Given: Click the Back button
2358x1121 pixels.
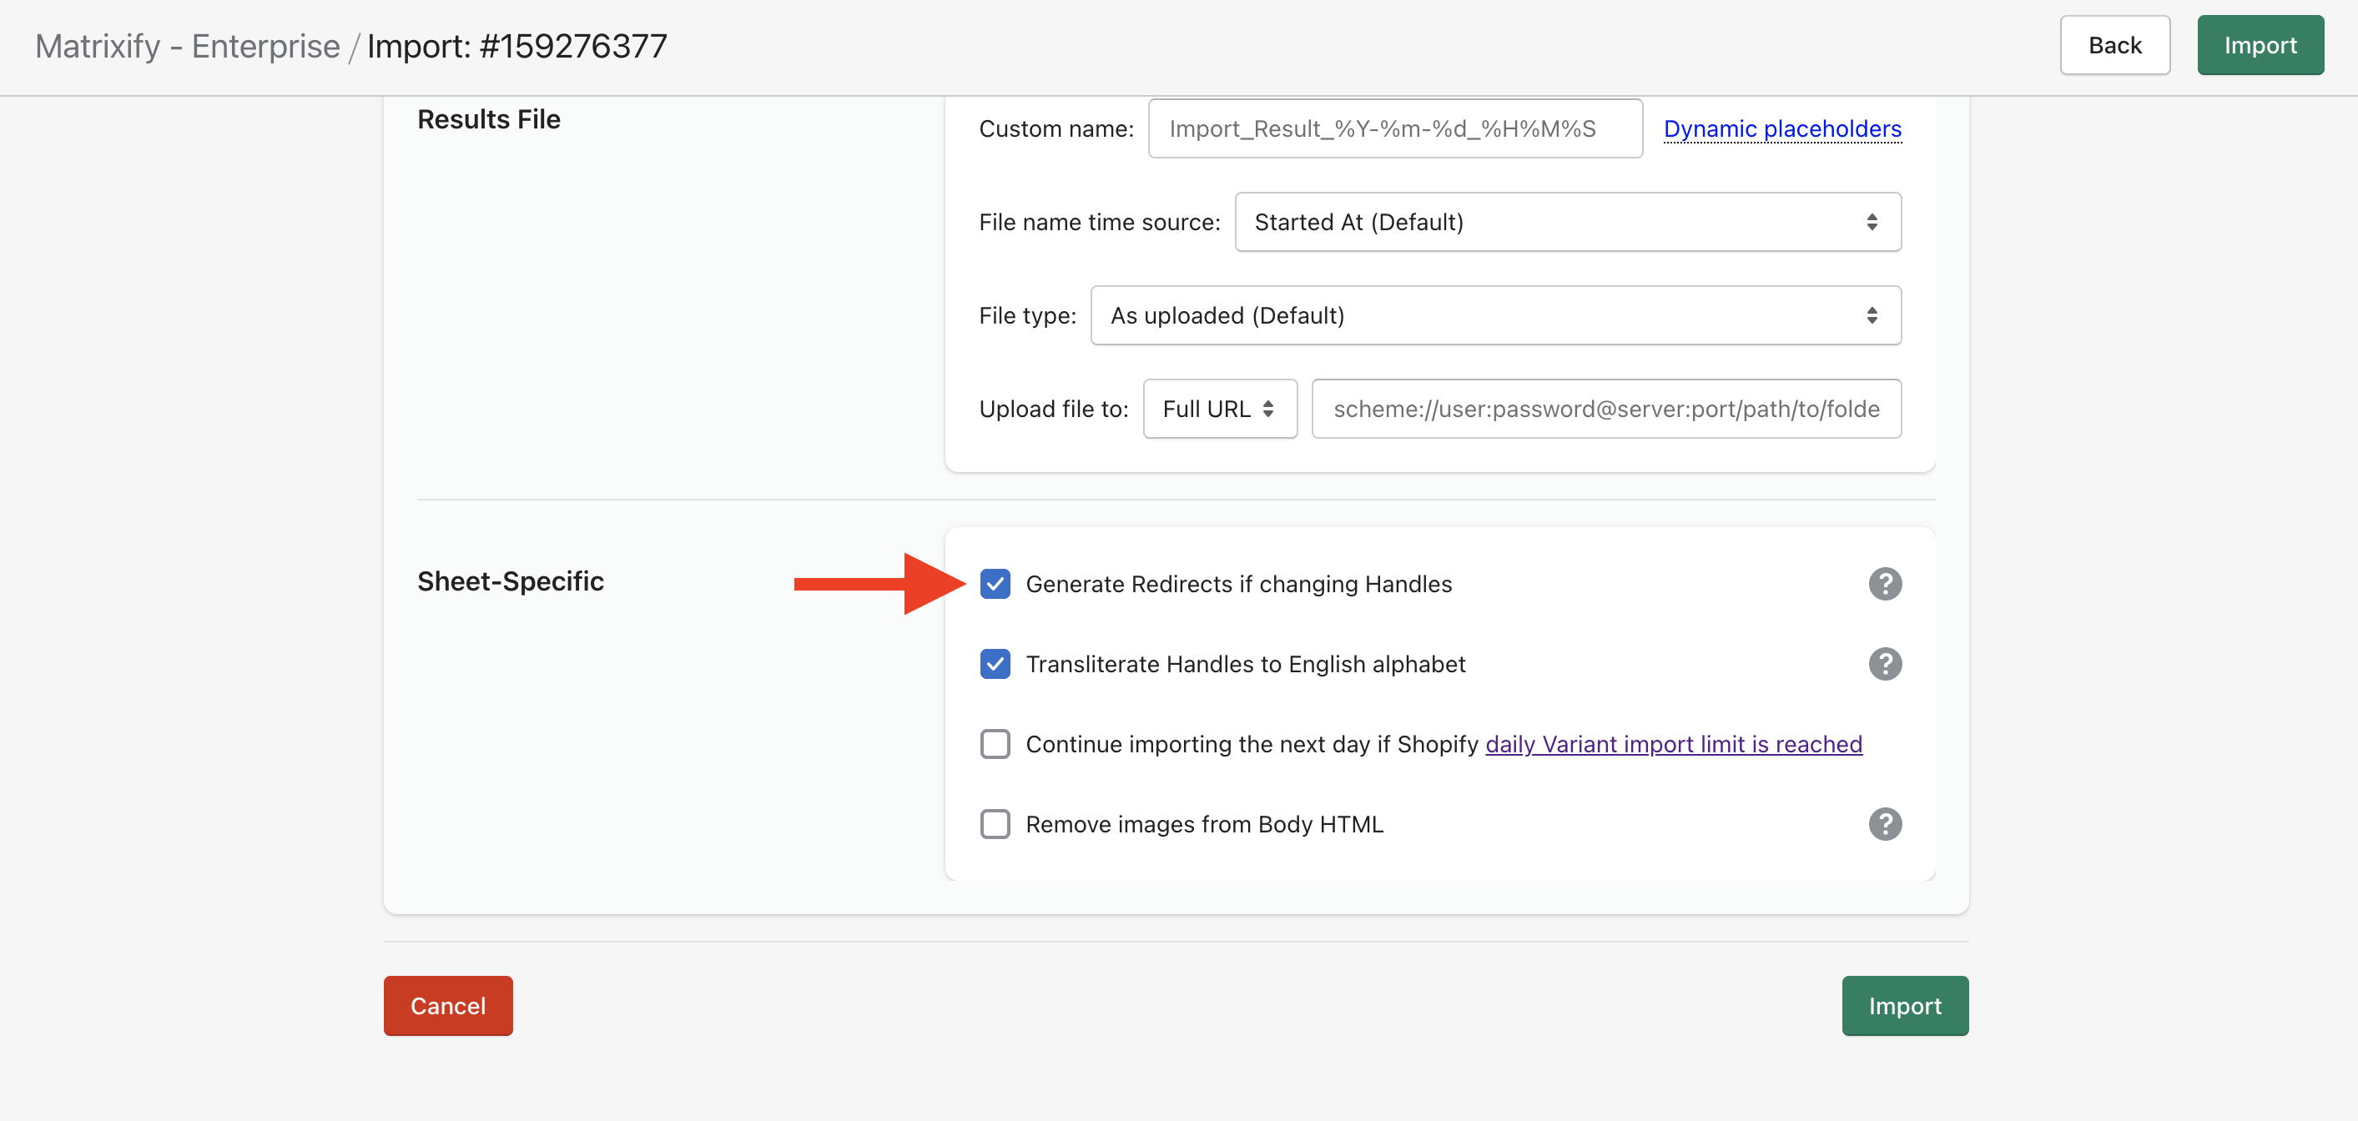Looking at the screenshot, I should click(x=2114, y=46).
